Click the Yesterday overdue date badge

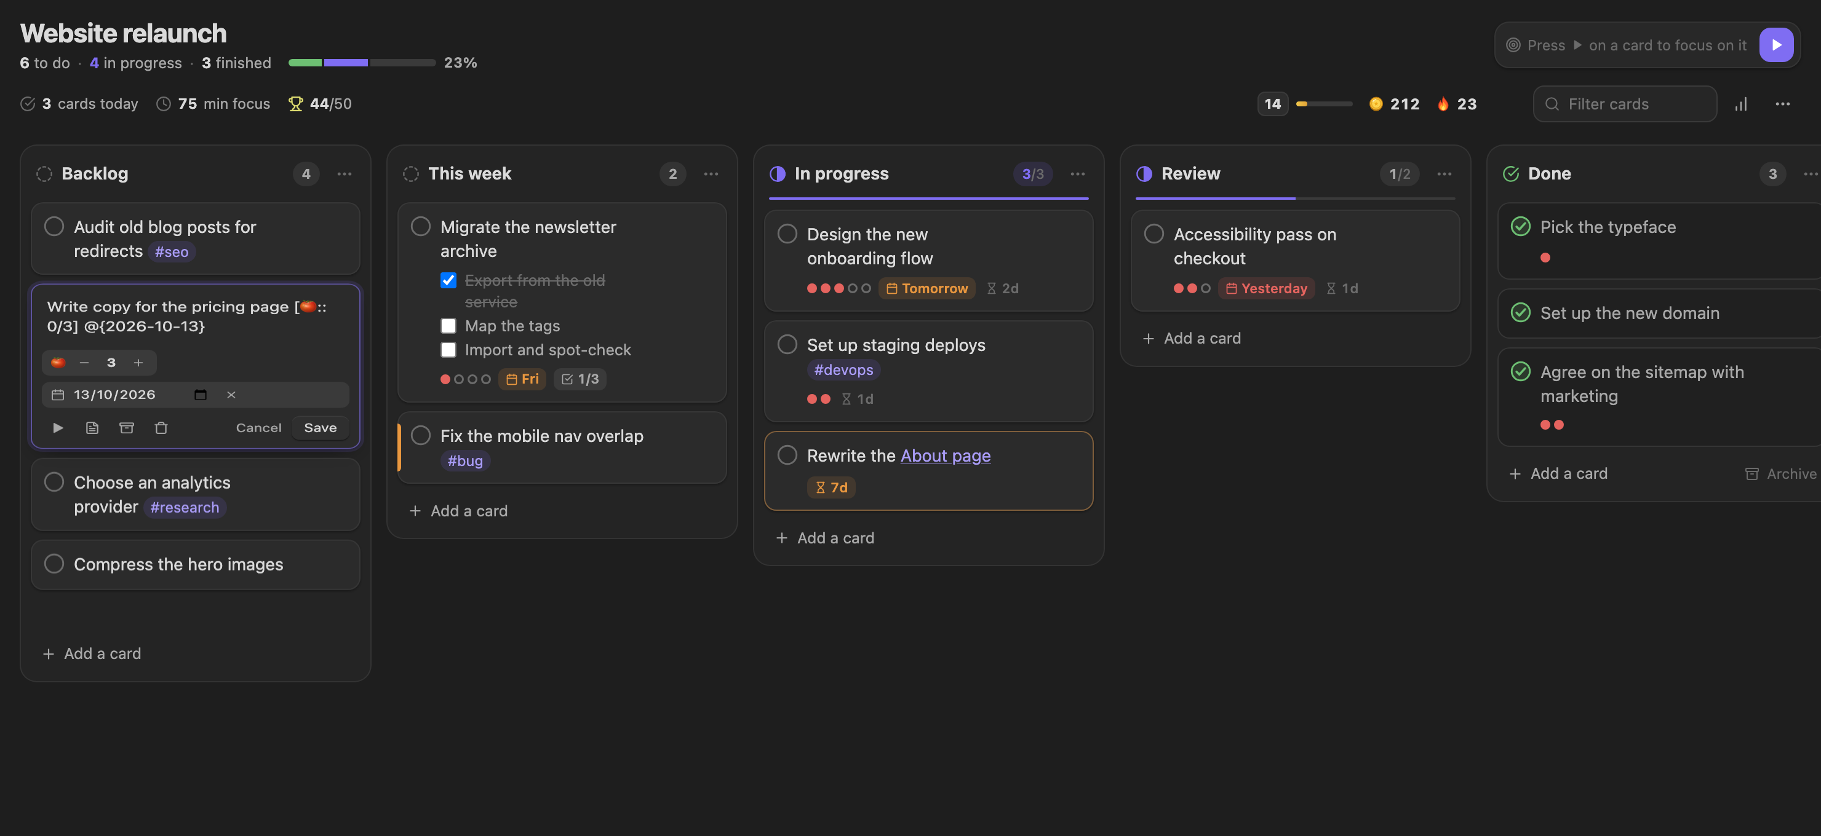tap(1266, 289)
